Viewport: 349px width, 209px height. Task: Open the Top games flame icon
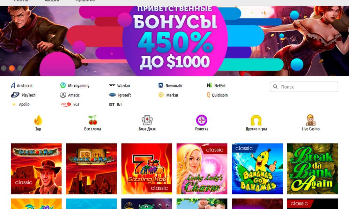[38, 120]
